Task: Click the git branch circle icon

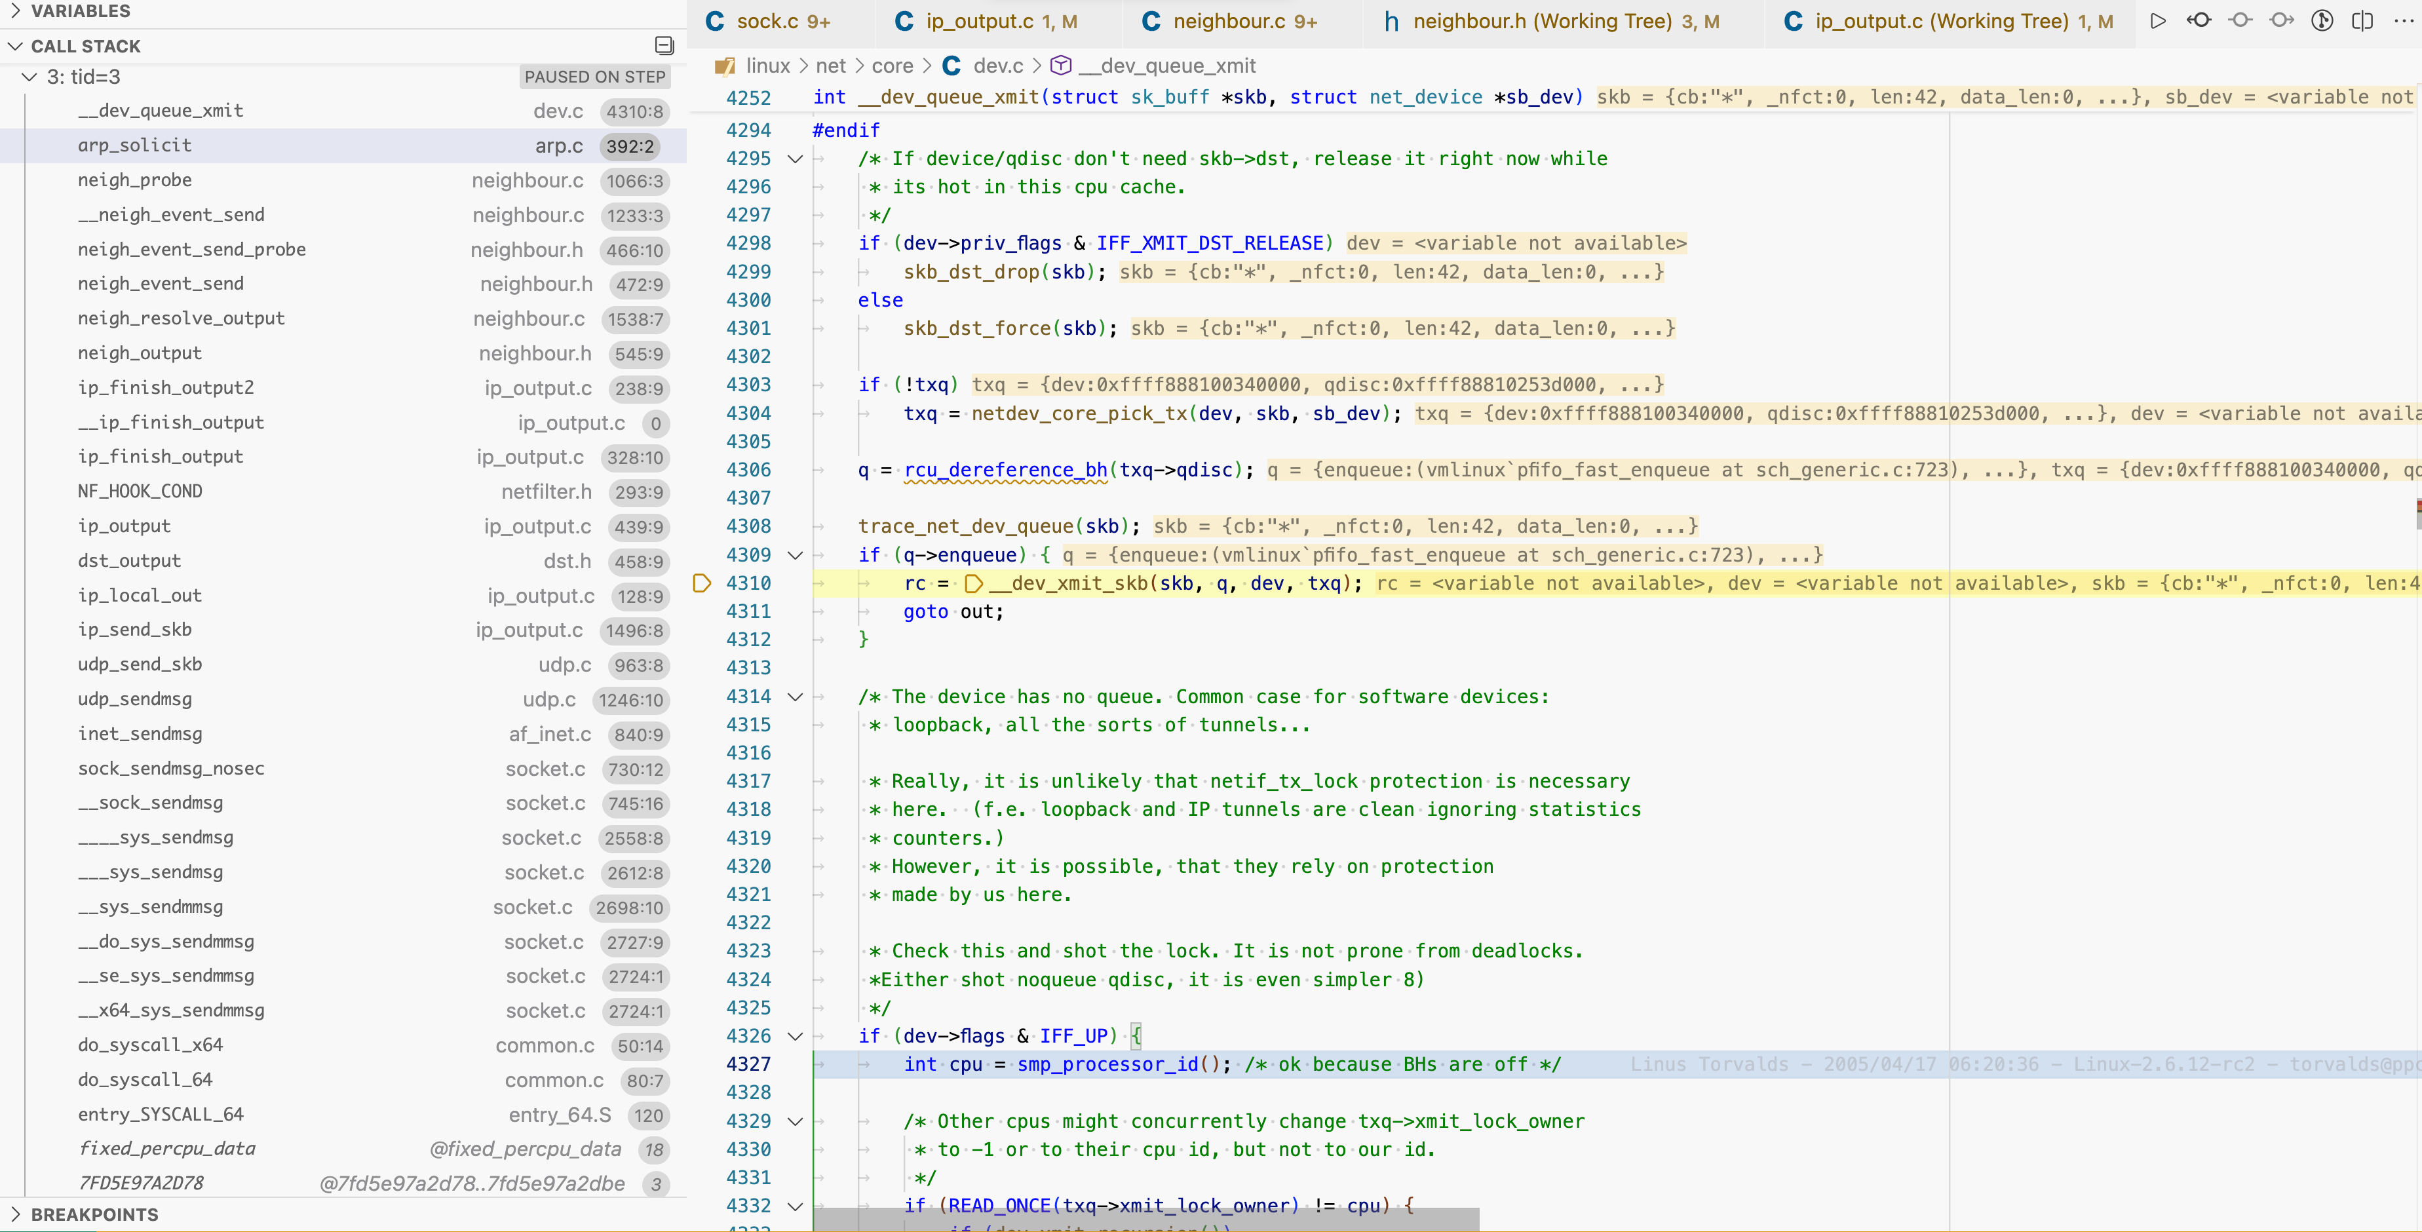Action: [x=2321, y=21]
